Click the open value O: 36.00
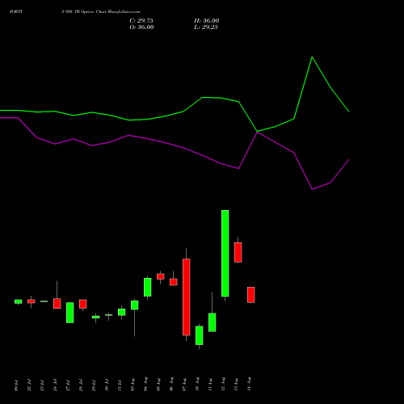The image size is (404, 404). point(141,27)
